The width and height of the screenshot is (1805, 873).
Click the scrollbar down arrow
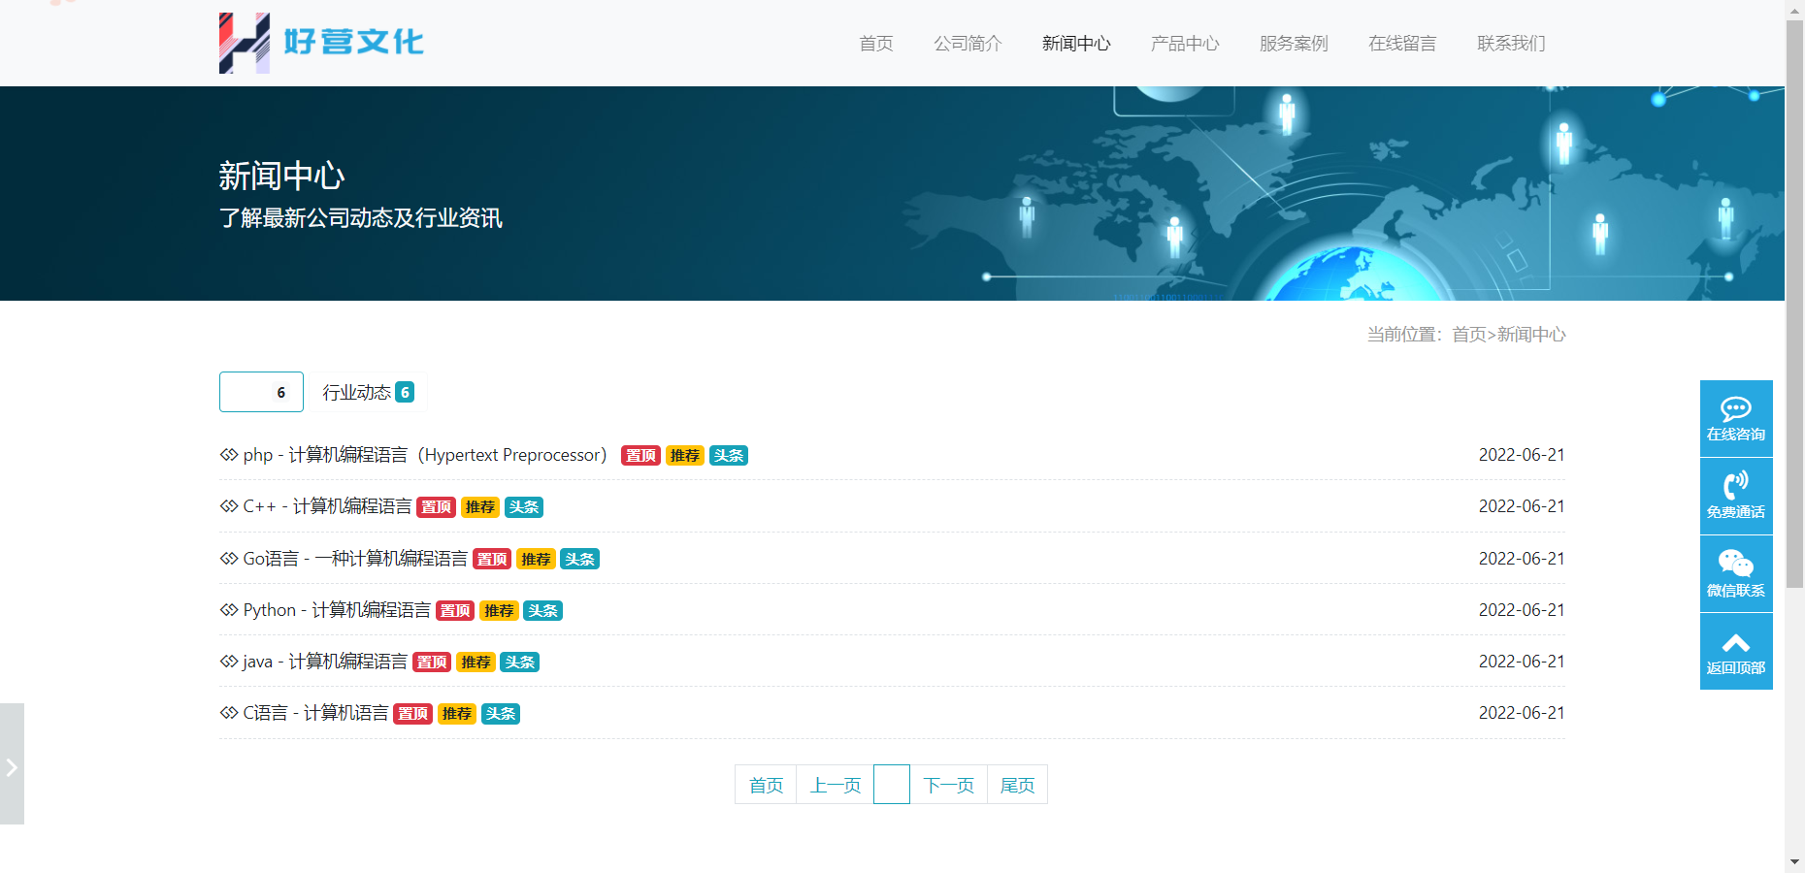click(1794, 861)
